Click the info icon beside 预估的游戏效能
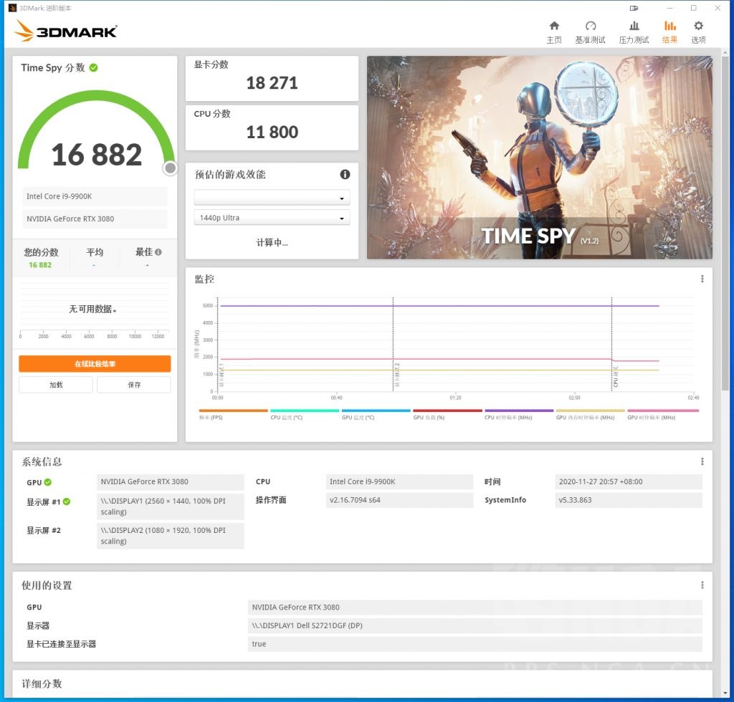 pos(345,174)
